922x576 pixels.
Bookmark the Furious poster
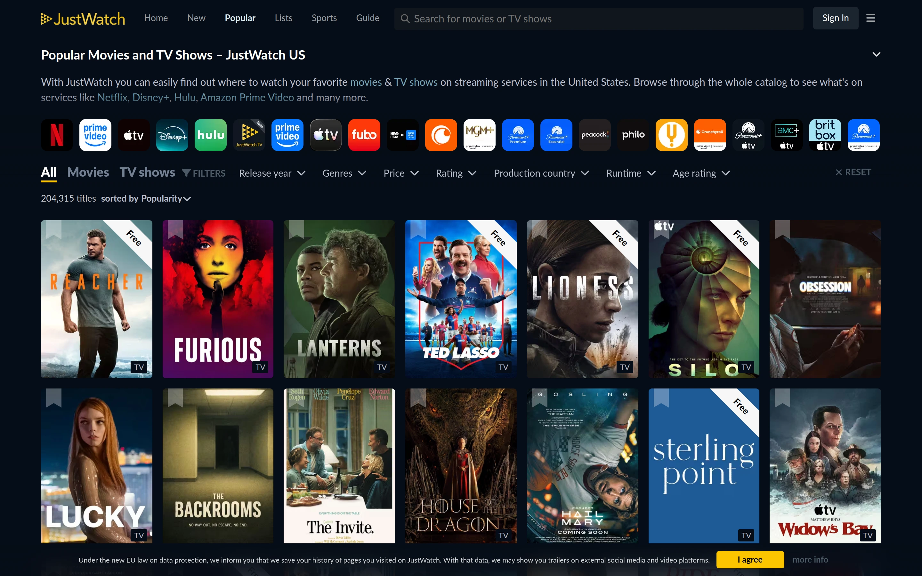pyautogui.click(x=175, y=229)
